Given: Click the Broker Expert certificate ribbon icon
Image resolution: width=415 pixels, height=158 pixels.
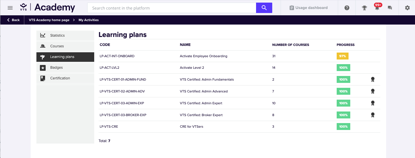Looking at the screenshot, I should coord(373,115).
